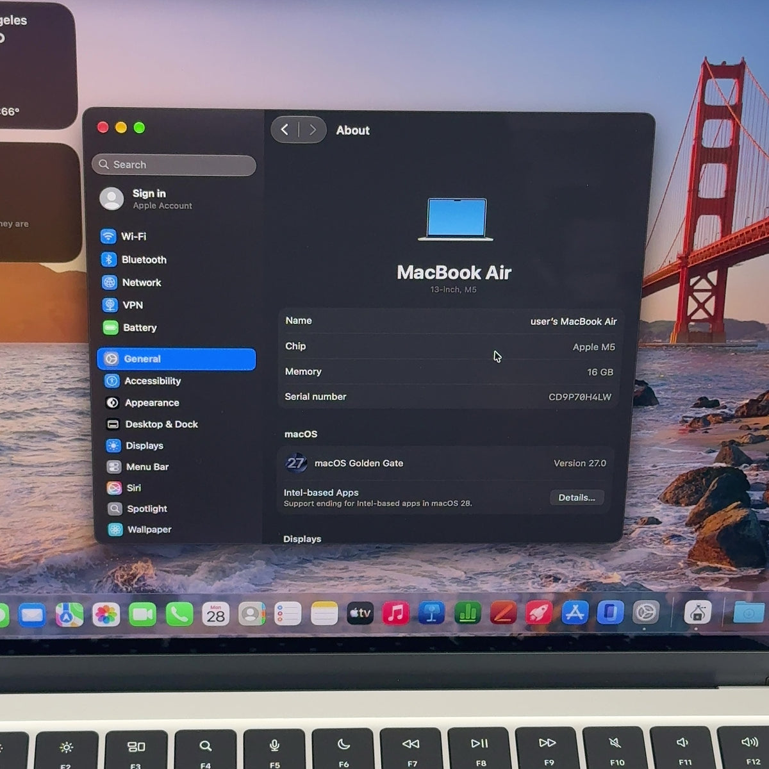Select the highlighted General item

pyautogui.click(x=176, y=359)
